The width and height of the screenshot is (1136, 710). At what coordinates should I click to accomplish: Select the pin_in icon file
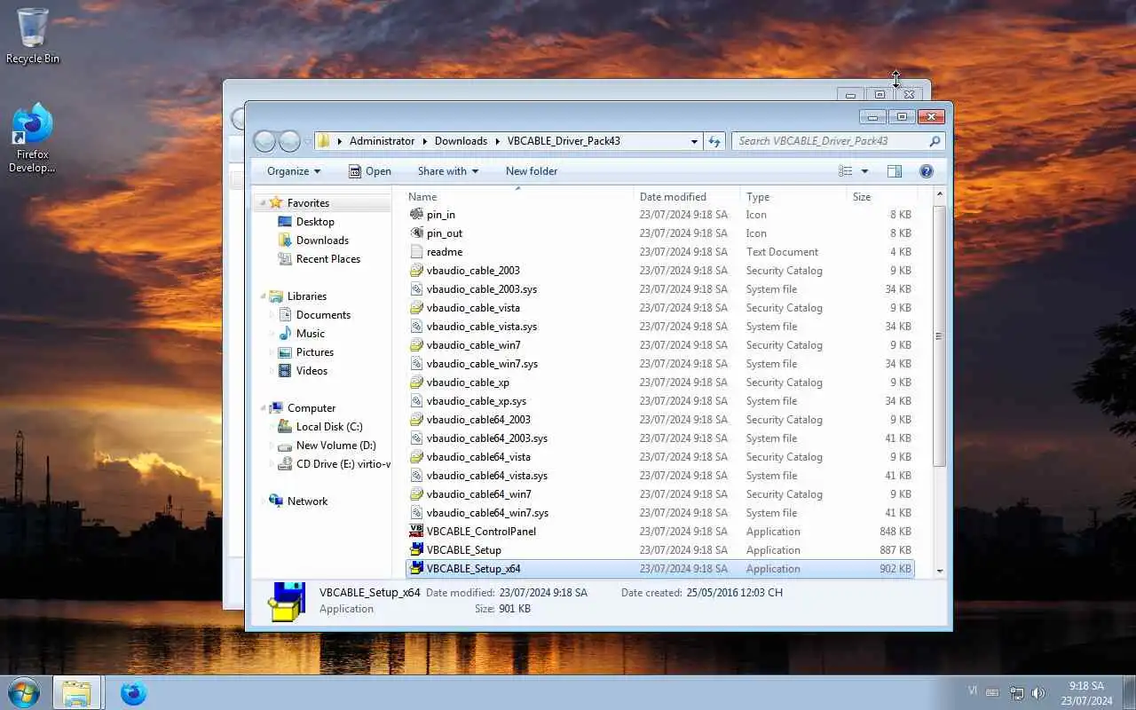point(659,215)
